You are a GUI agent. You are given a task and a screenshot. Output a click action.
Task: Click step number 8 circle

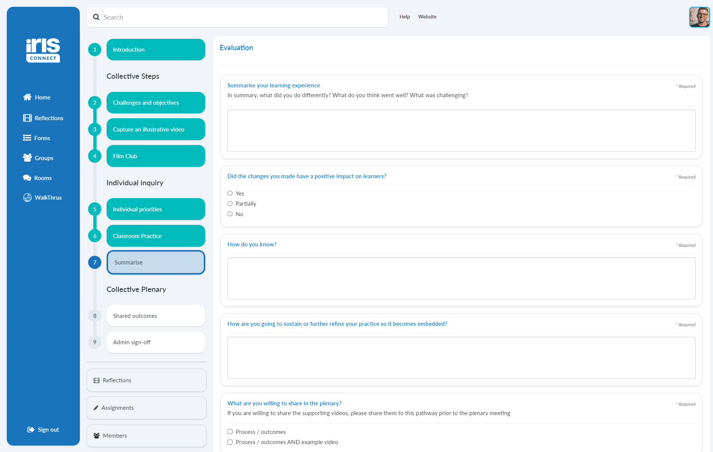[x=95, y=316]
